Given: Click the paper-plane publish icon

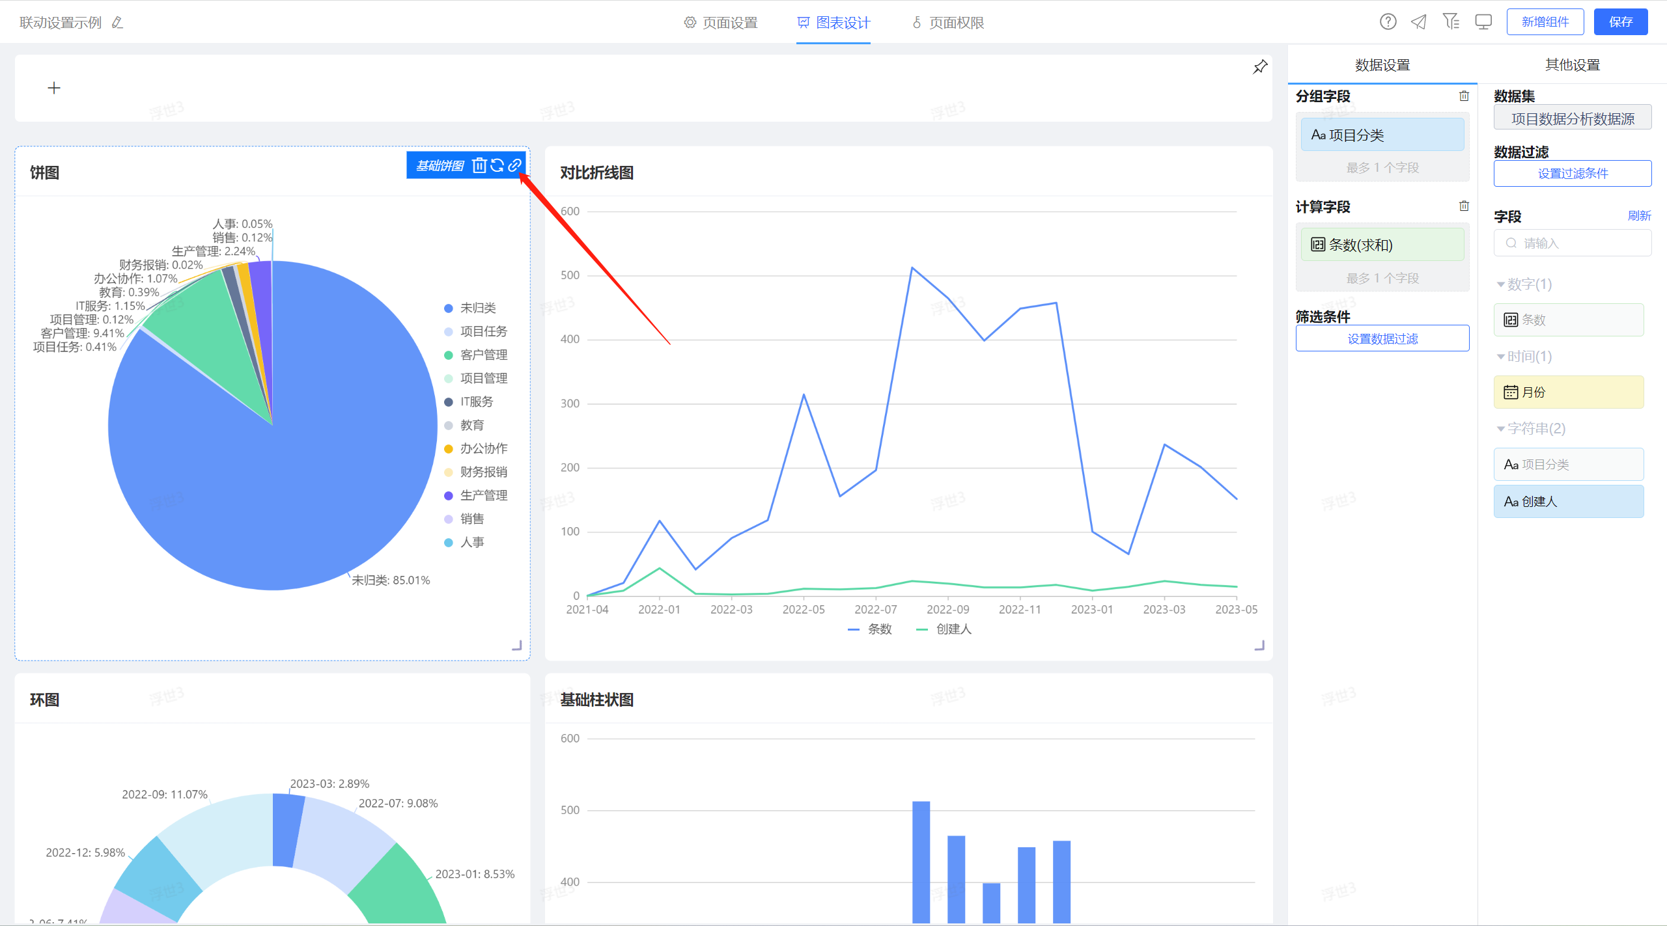Looking at the screenshot, I should coord(1419,22).
